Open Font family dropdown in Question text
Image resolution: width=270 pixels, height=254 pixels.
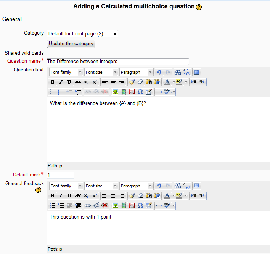pyautogui.click(x=66, y=72)
